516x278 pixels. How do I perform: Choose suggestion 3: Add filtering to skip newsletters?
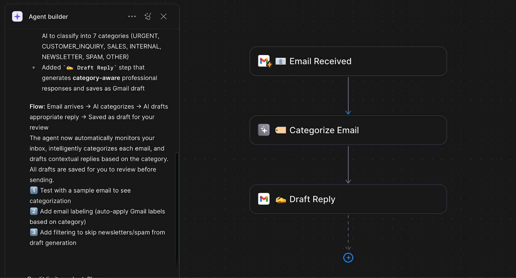[102, 232]
